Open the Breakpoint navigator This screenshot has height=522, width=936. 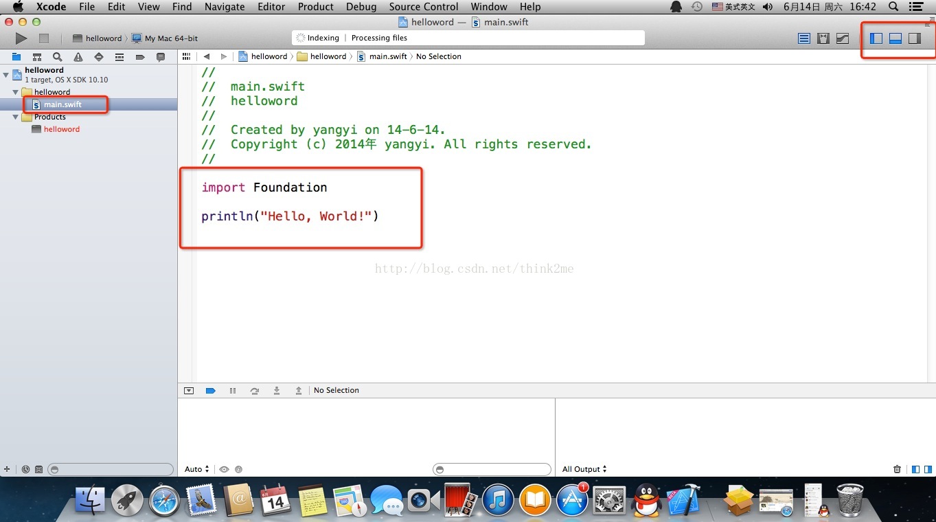[140, 57]
